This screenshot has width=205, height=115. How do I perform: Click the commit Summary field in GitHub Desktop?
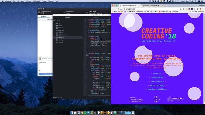[x=47, y=59]
